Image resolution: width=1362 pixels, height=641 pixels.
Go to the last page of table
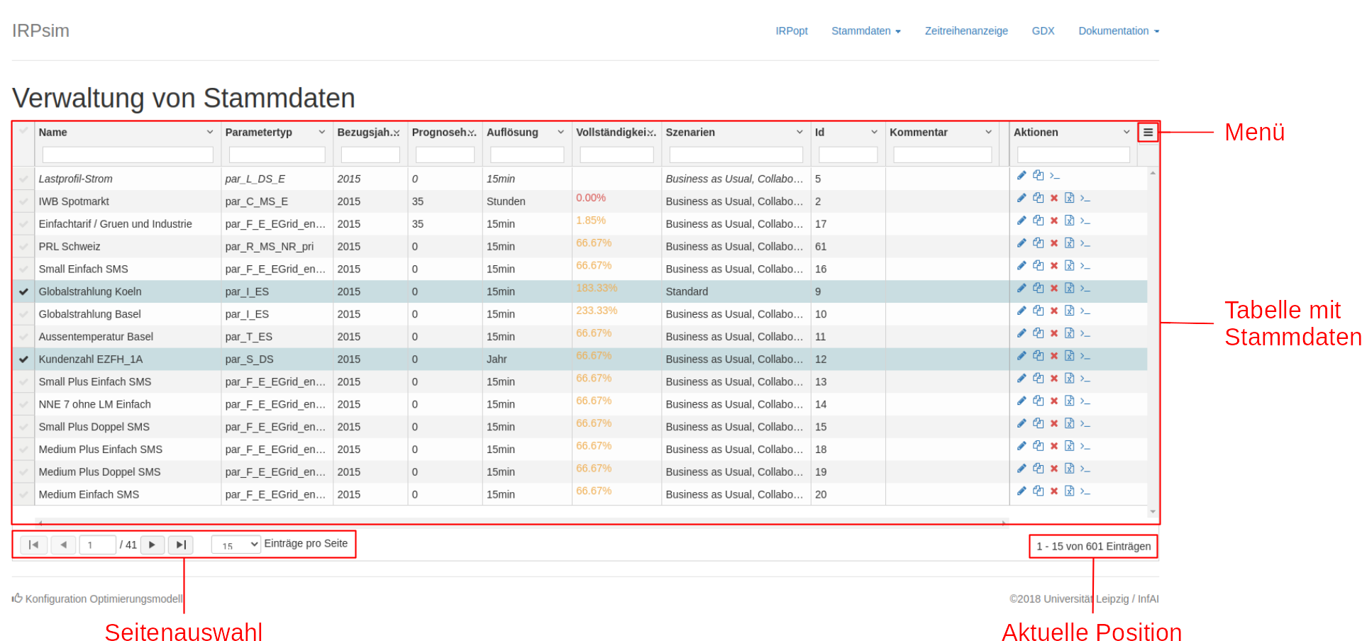[x=181, y=545]
